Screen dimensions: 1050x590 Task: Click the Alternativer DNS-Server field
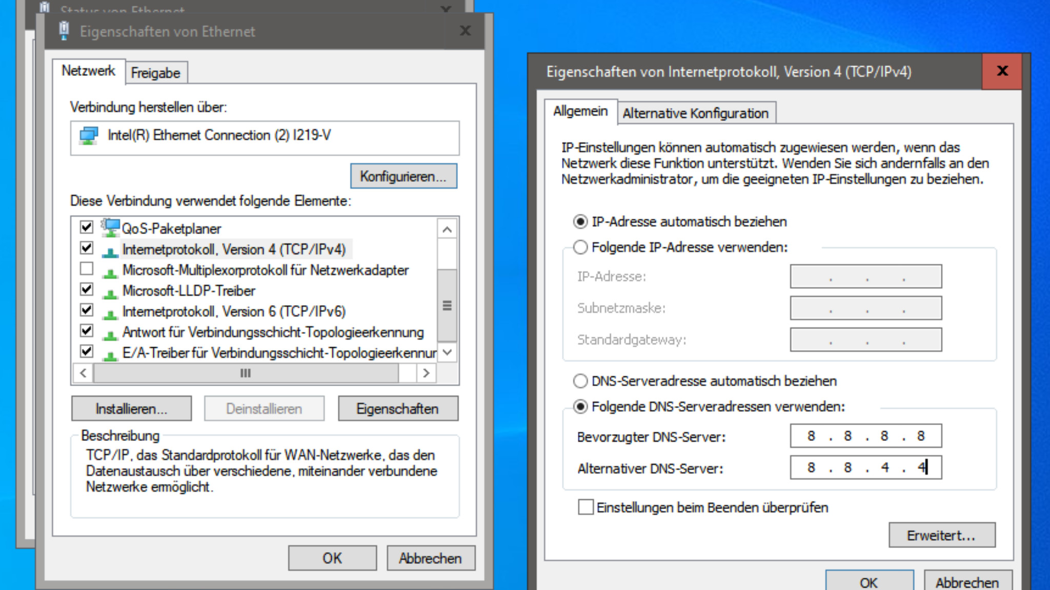pos(866,468)
